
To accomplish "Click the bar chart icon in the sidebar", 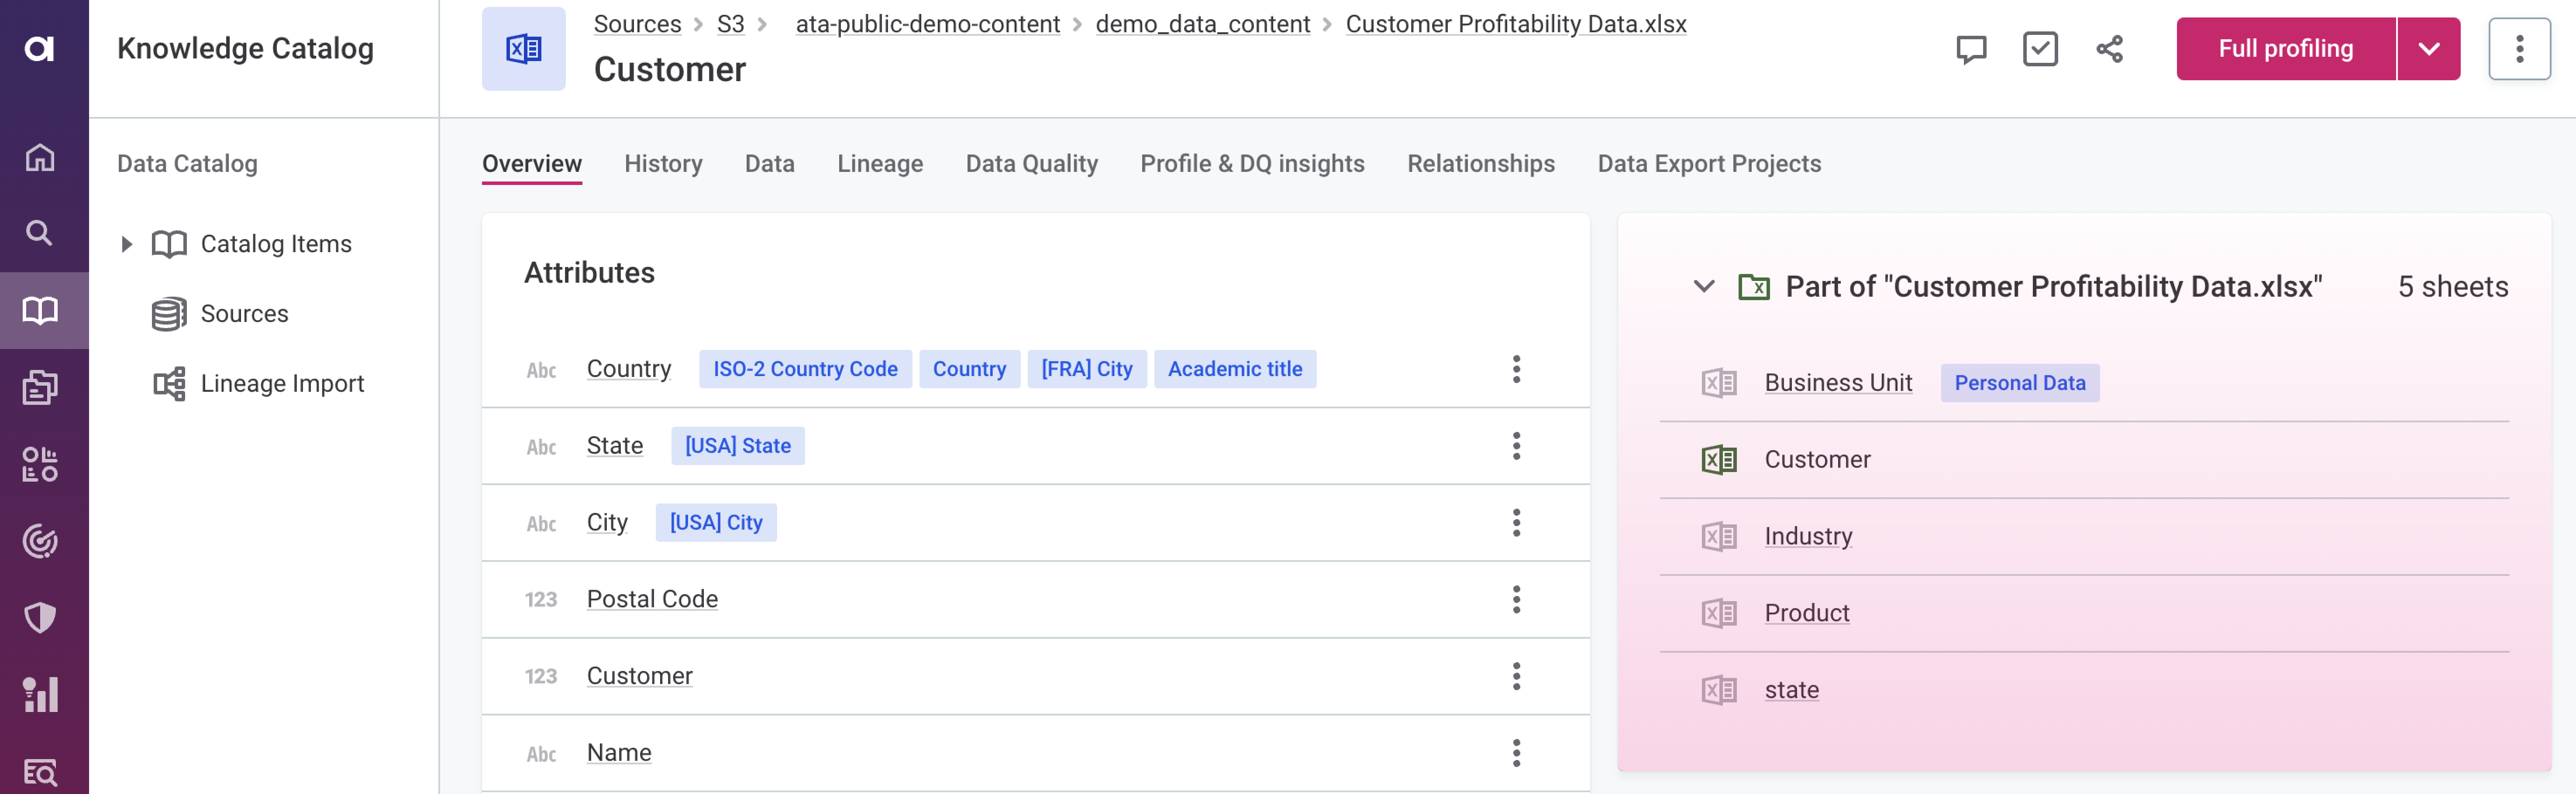I will (40, 694).
